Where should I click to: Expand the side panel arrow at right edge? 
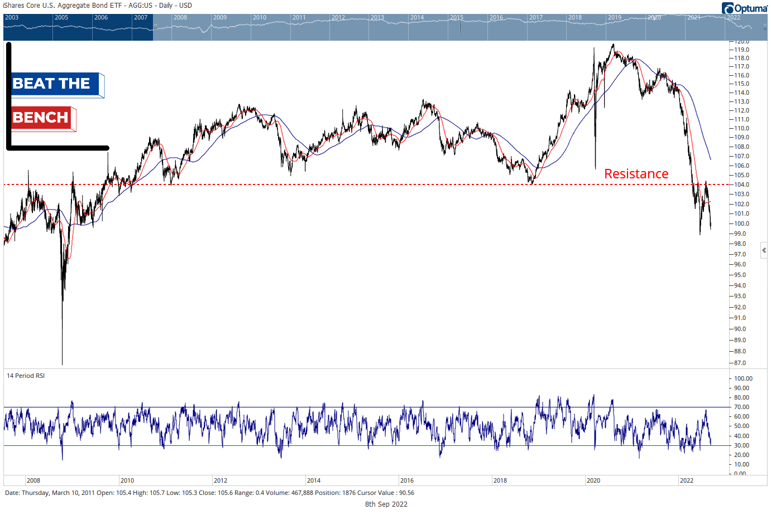tap(764, 250)
